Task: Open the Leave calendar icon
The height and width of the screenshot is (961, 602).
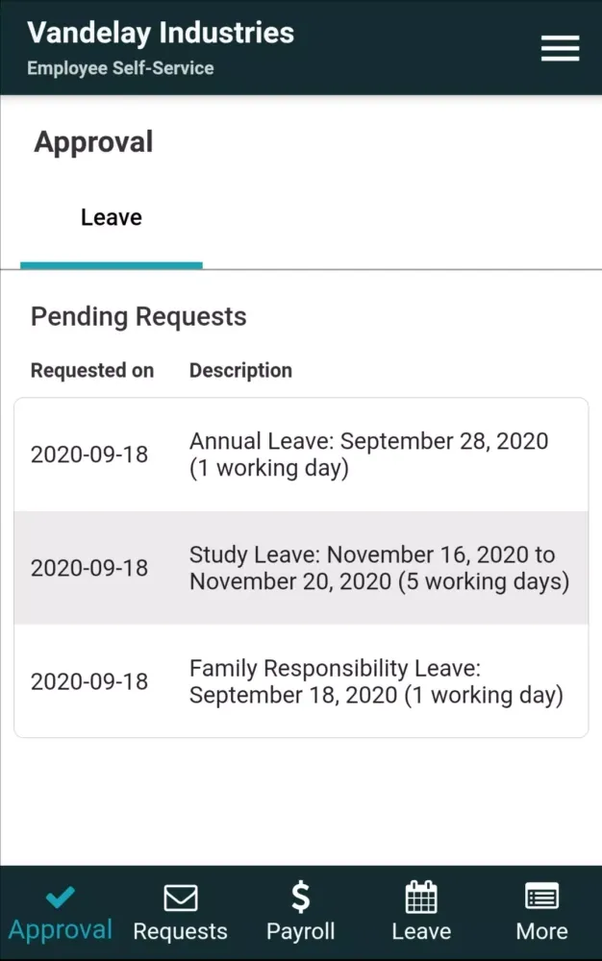Action: [421, 898]
